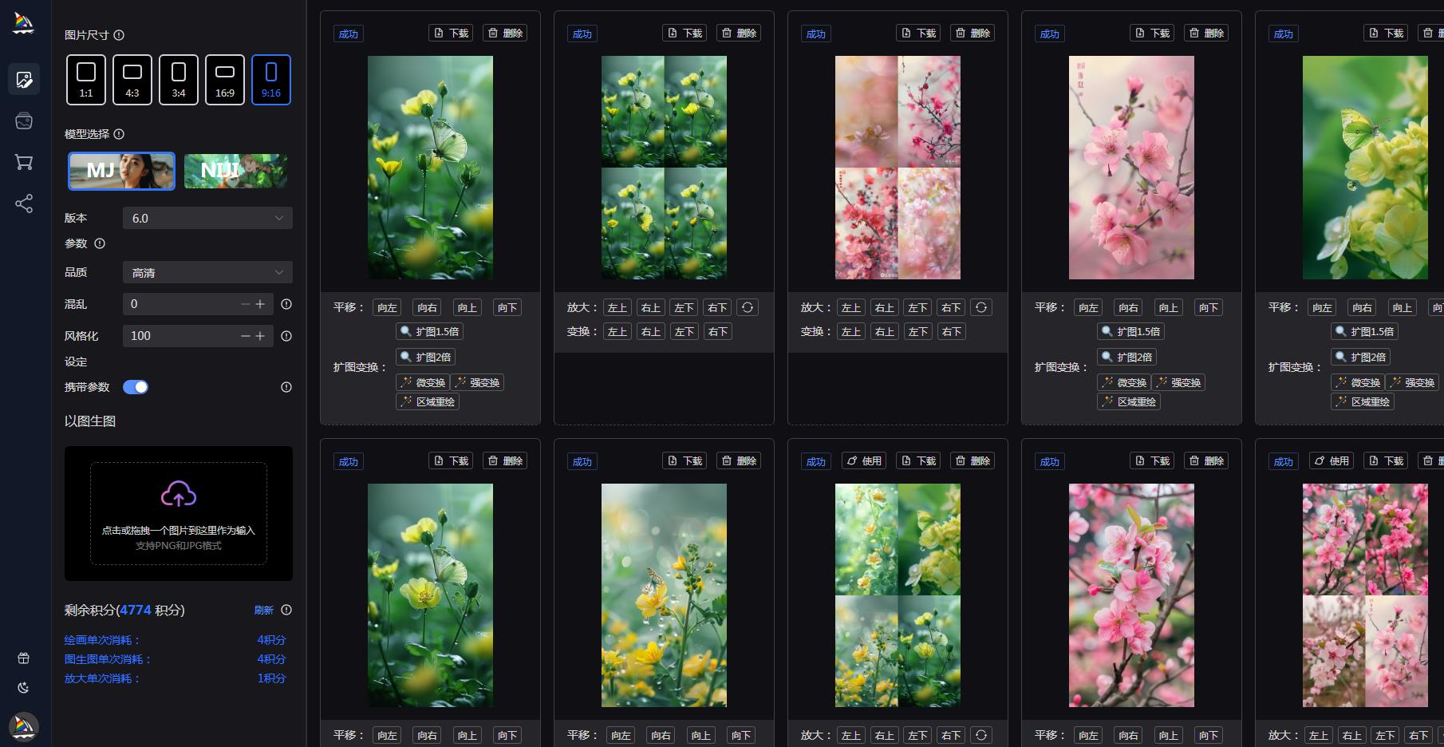
Task: Open the 品质 quality dropdown showing 高清
Action: point(207,272)
